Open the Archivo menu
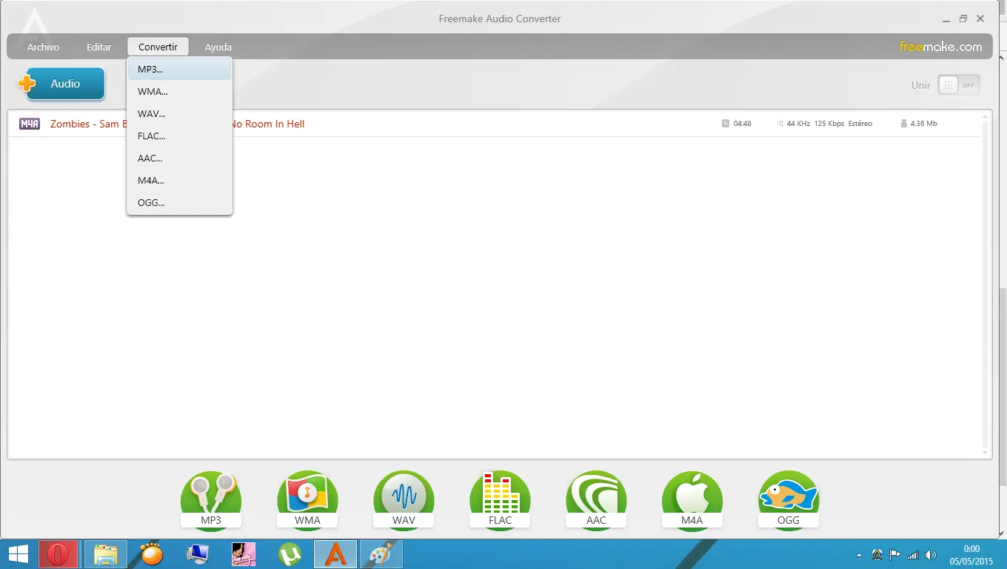Image resolution: width=1007 pixels, height=569 pixels. point(43,47)
